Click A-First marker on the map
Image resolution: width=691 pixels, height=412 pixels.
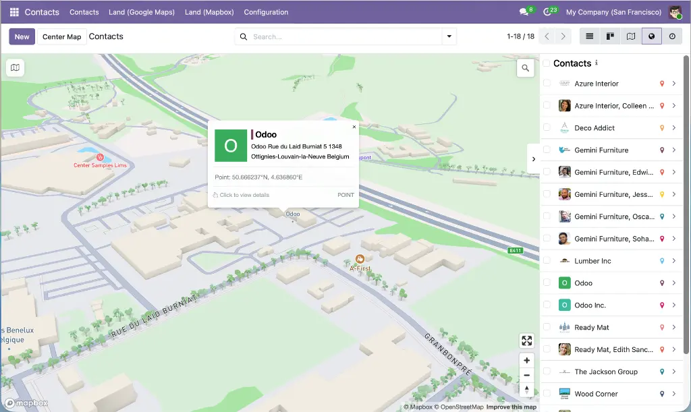[360, 259]
